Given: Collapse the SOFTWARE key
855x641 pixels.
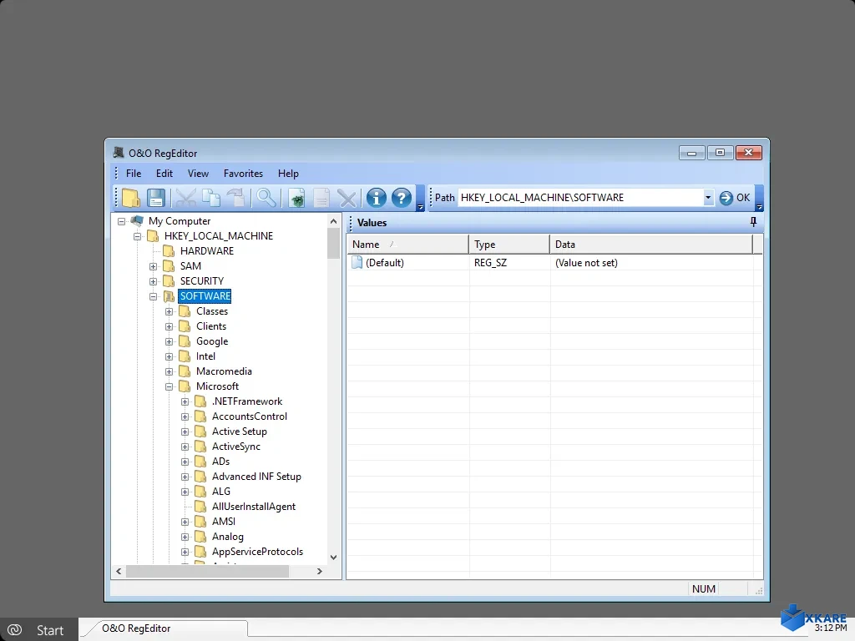Looking at the screenshot, I should (x=154, y=296).
